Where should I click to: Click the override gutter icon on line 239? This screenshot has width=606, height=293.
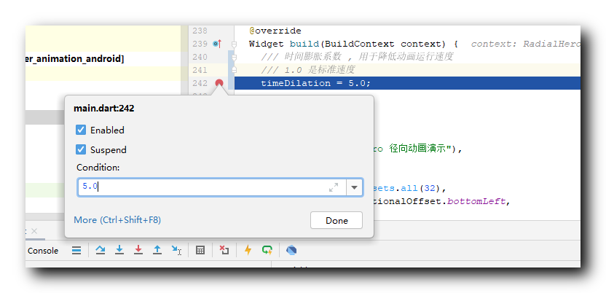pyautogui.click(x=217, y=44)
